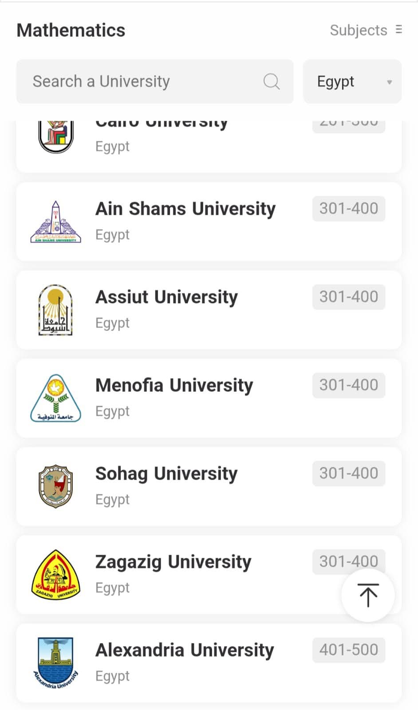
Task: Open Alexandria University's entry
Action: 185,650
